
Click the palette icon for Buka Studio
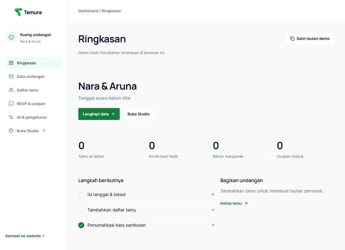pos(11,131)
